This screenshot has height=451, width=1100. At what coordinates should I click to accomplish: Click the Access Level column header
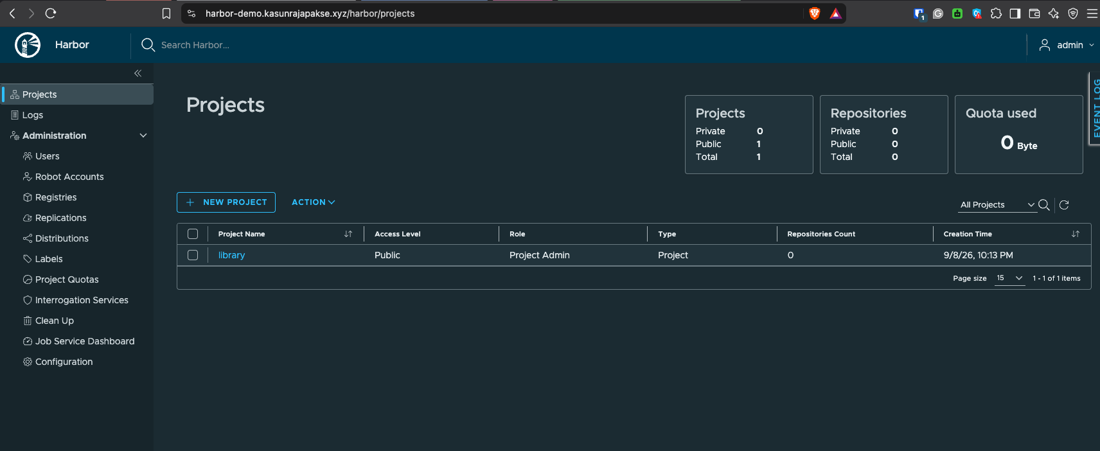(398, 234)
